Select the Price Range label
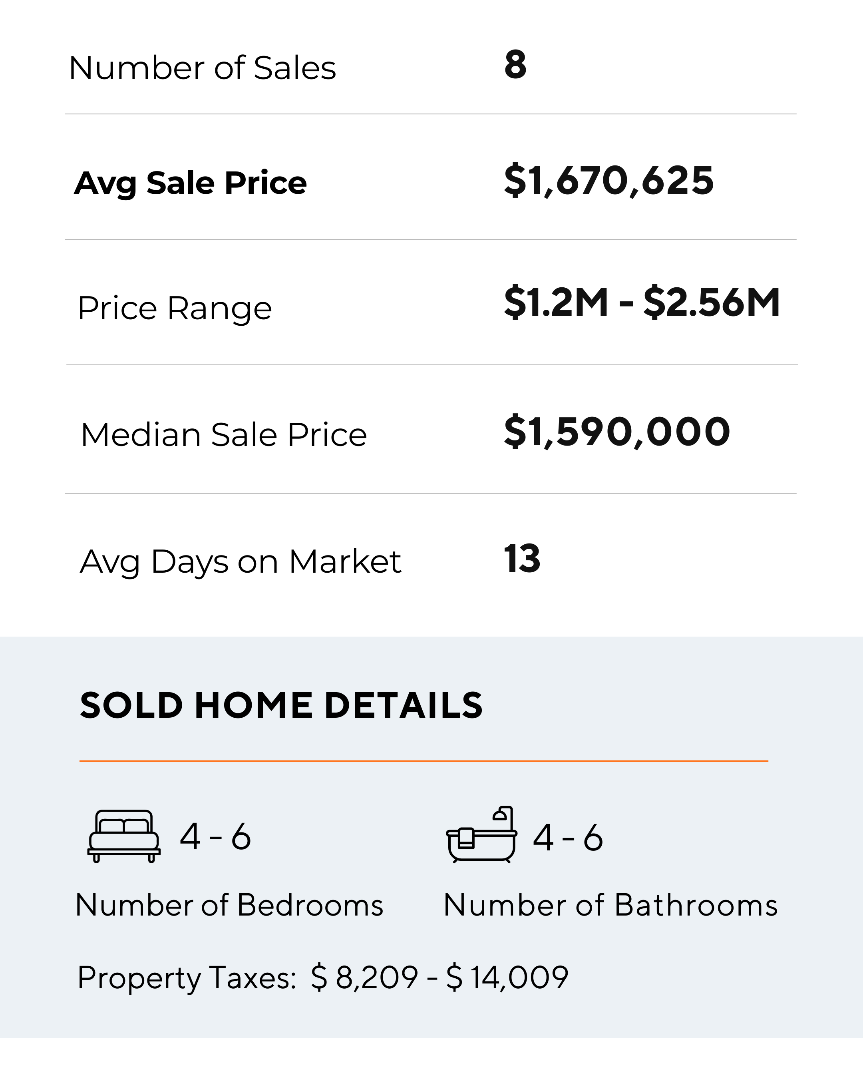 pos(175,308)
